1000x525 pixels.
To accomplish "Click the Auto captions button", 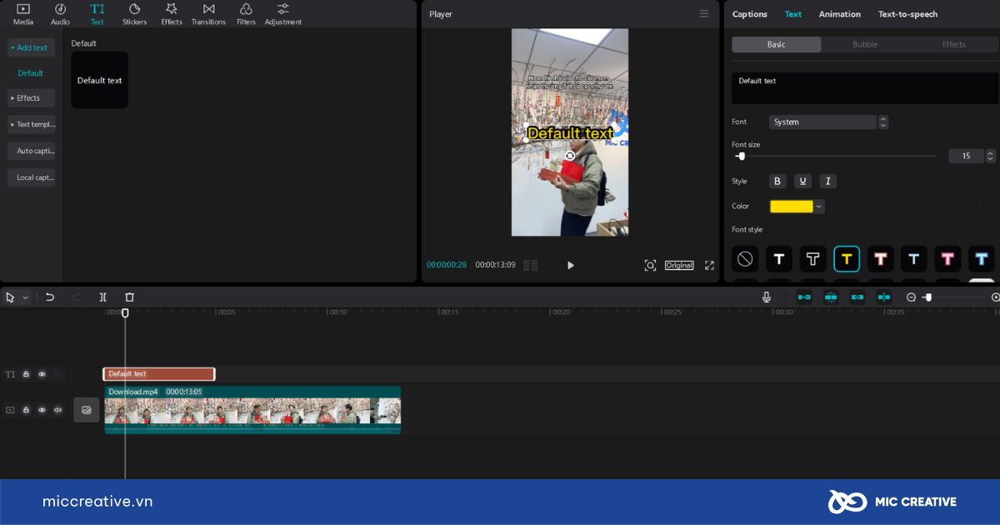I will 32,151.
